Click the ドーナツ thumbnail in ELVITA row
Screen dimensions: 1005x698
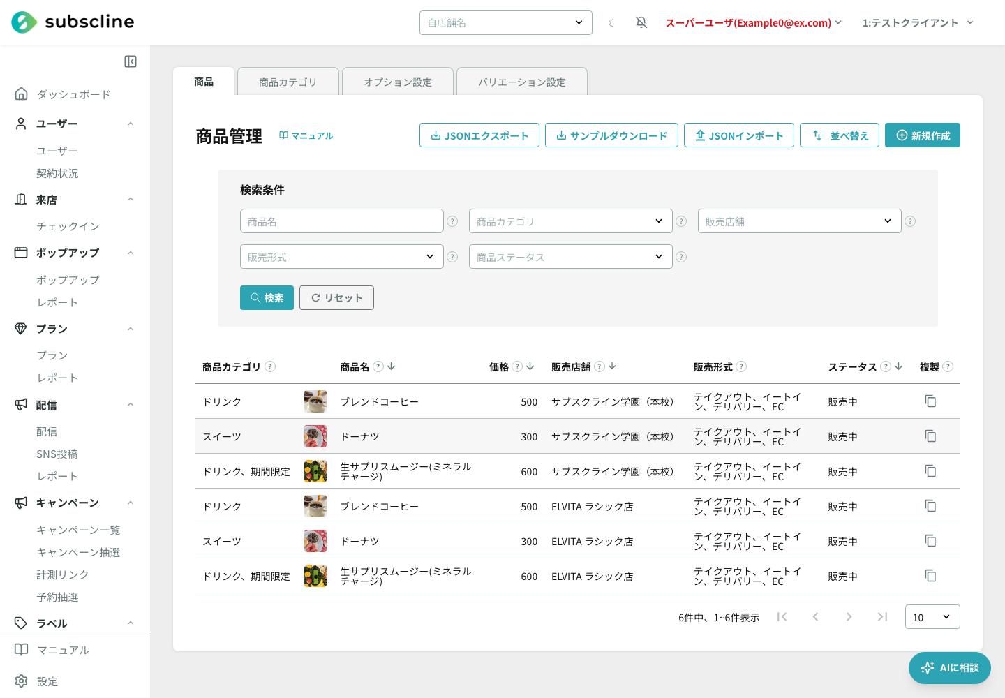pos(315,541)
